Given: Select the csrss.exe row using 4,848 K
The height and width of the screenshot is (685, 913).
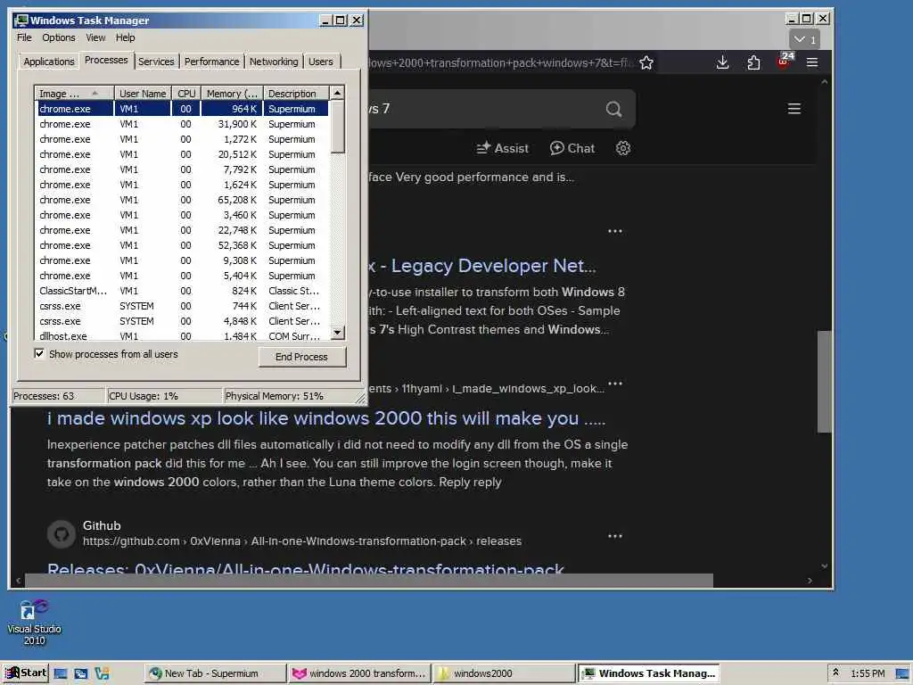Looking at the screenshot, I should [183, 321].
